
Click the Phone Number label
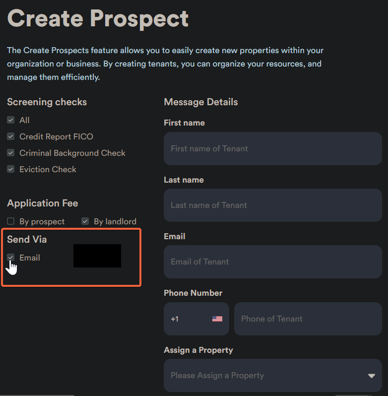click(x=193, y=293)
